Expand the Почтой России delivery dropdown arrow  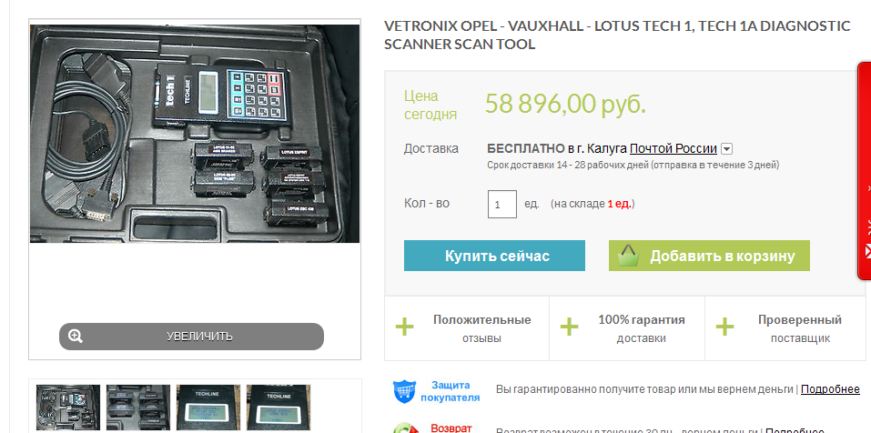coord(726,149)
